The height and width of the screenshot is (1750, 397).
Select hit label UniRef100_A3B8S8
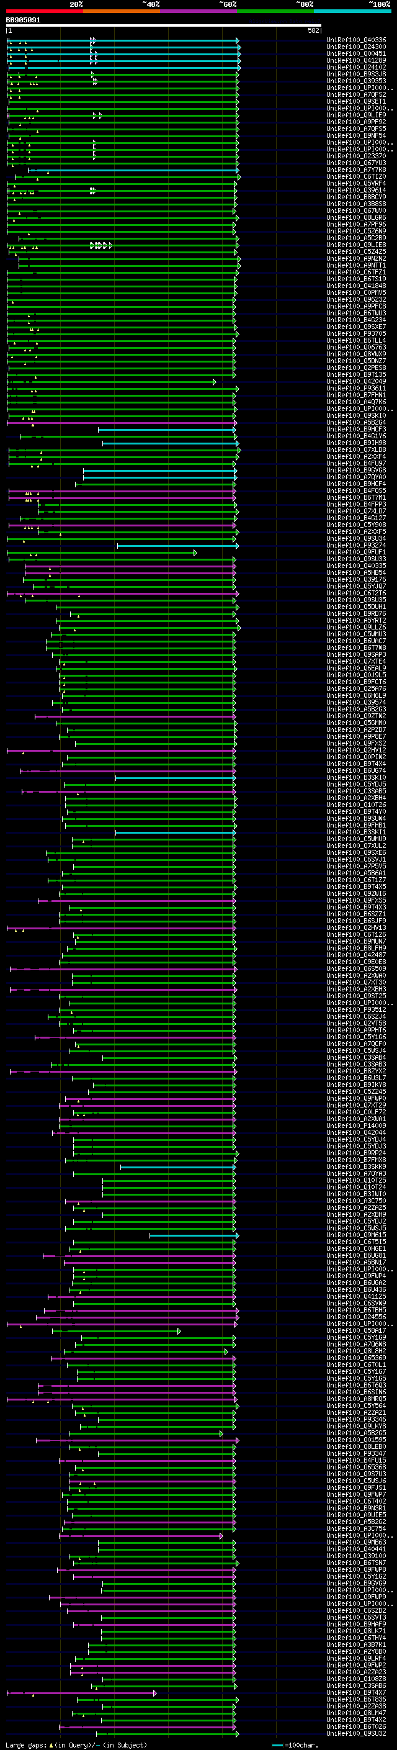[x=356, y=204]
